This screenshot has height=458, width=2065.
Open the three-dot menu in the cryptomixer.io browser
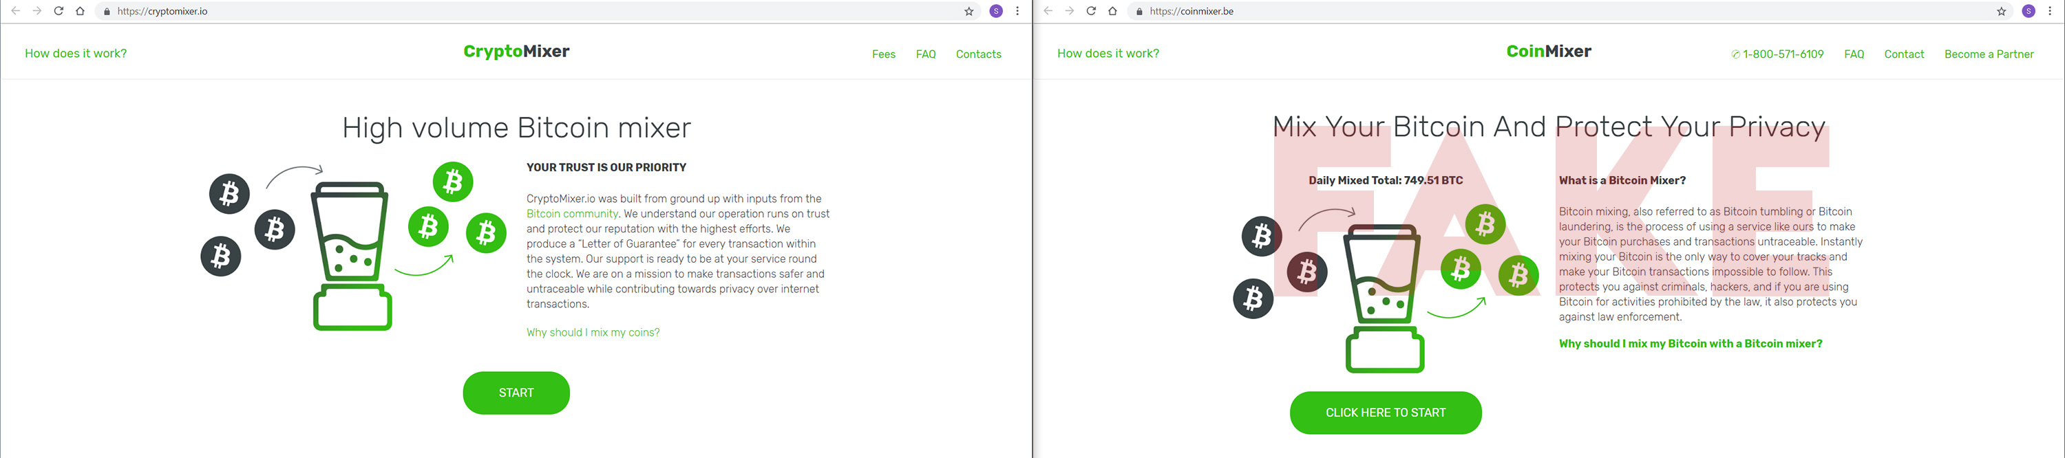coord(1017,11)
